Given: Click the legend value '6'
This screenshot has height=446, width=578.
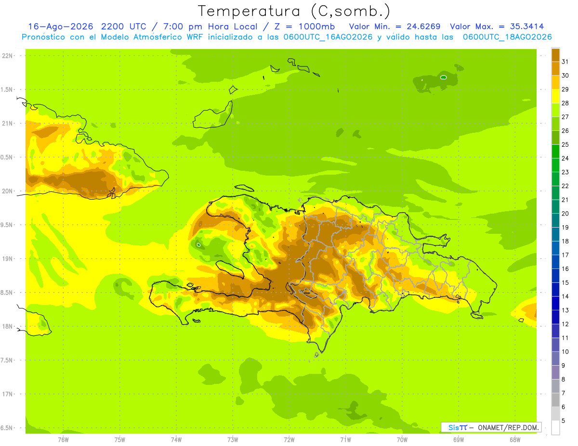Looking at the screenshot, I should click(x=564, y=407).
